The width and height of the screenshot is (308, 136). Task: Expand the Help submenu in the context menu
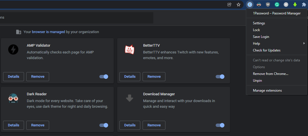(276, 44)
